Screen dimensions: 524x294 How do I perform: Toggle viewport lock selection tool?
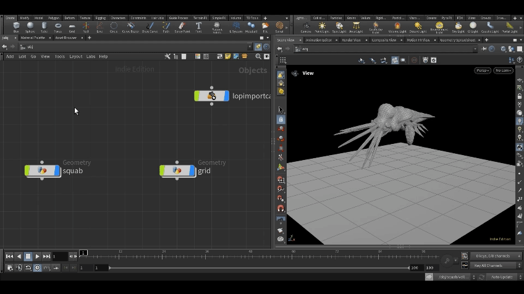click(x=281, y=119)
